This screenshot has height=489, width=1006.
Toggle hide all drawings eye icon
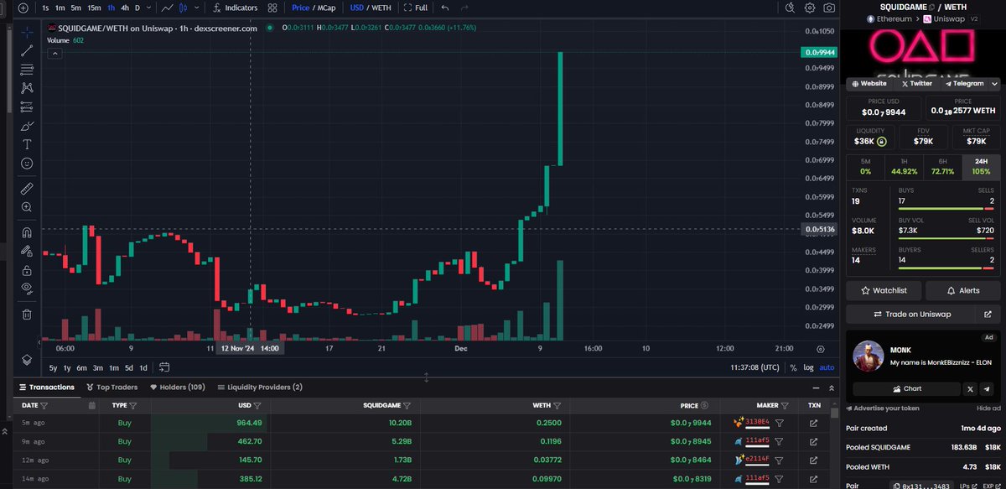27,289
